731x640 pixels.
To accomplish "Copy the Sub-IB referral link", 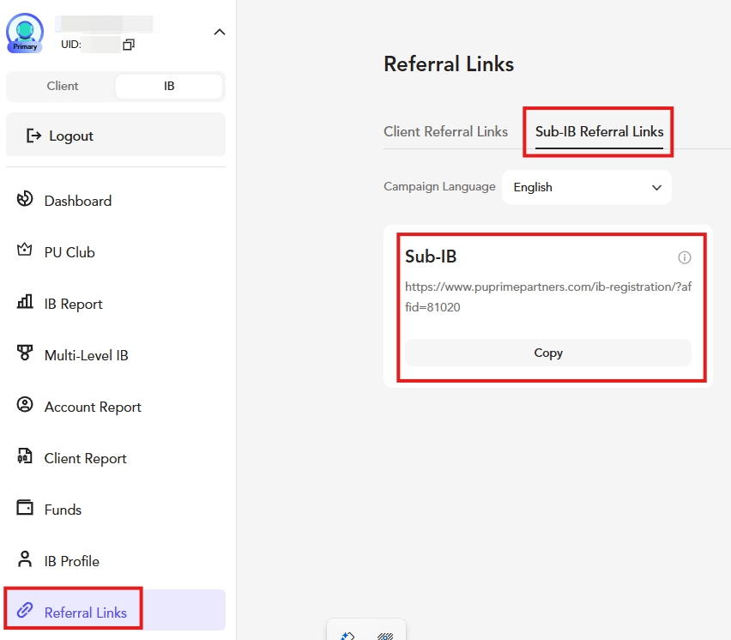I will pyautogui.click(x=547, y=353).
